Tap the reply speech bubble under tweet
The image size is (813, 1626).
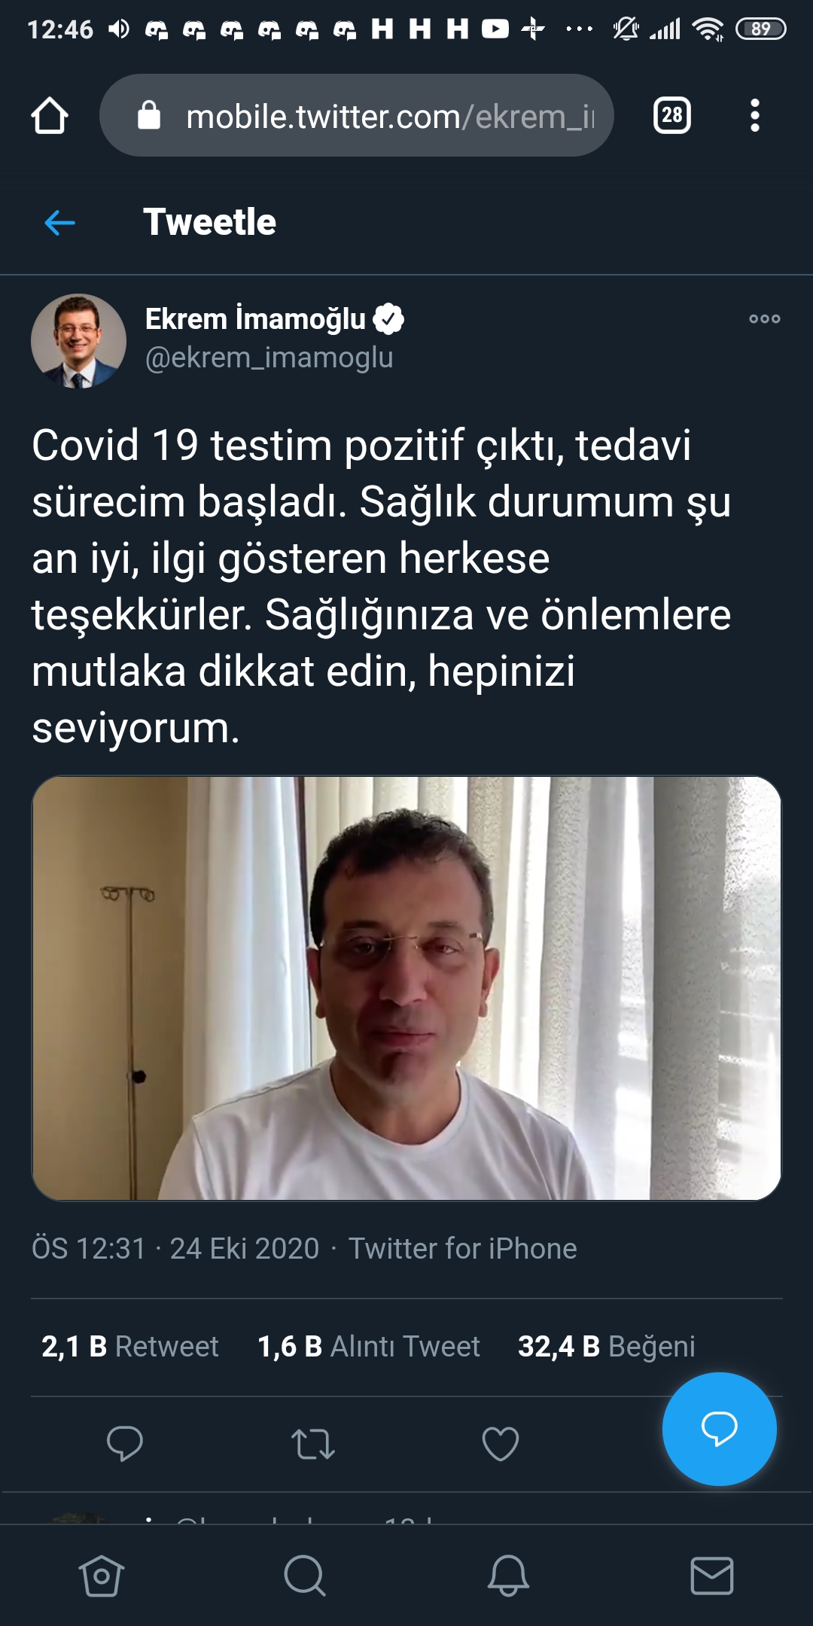125,1443
